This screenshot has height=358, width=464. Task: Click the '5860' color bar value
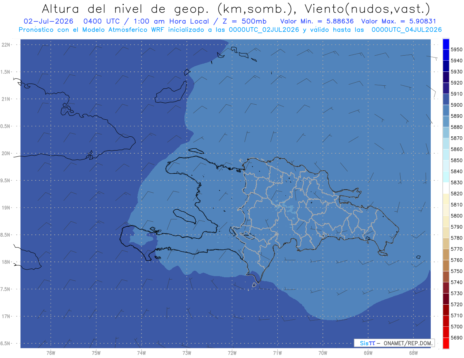click(x=456, y=149)
